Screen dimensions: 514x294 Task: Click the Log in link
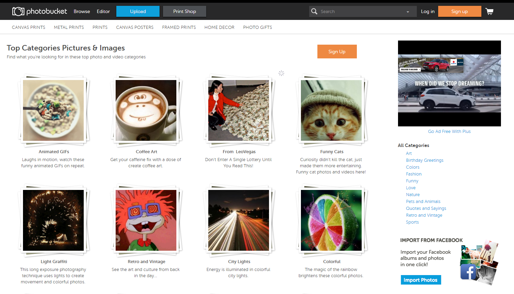428,11
